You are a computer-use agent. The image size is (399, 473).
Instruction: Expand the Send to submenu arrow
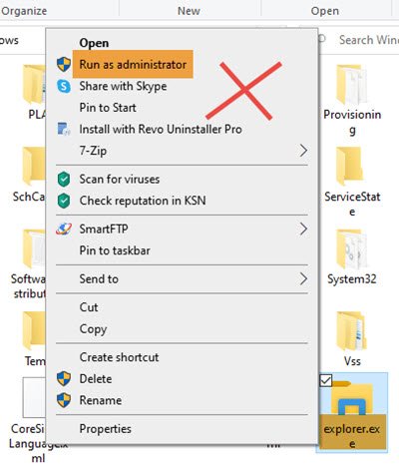click(x=303, y=278)
